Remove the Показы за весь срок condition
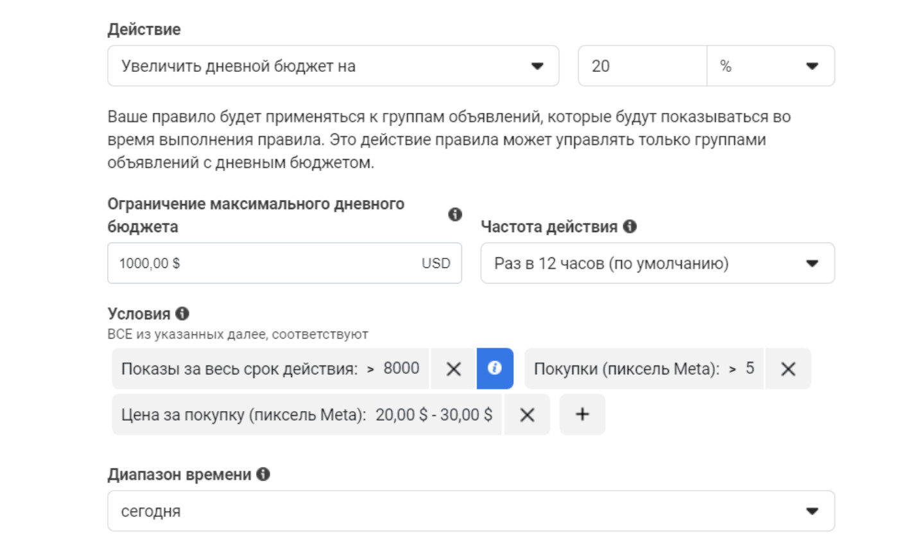The width and height of the screenshot is (921, 549). tap(453, 369)
